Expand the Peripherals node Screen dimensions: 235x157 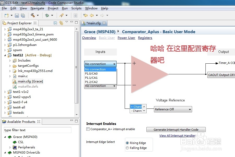10,147
